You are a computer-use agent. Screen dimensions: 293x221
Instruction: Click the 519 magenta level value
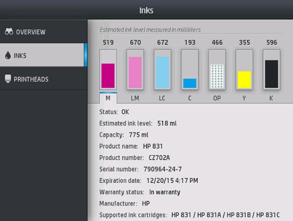(108, 43)
